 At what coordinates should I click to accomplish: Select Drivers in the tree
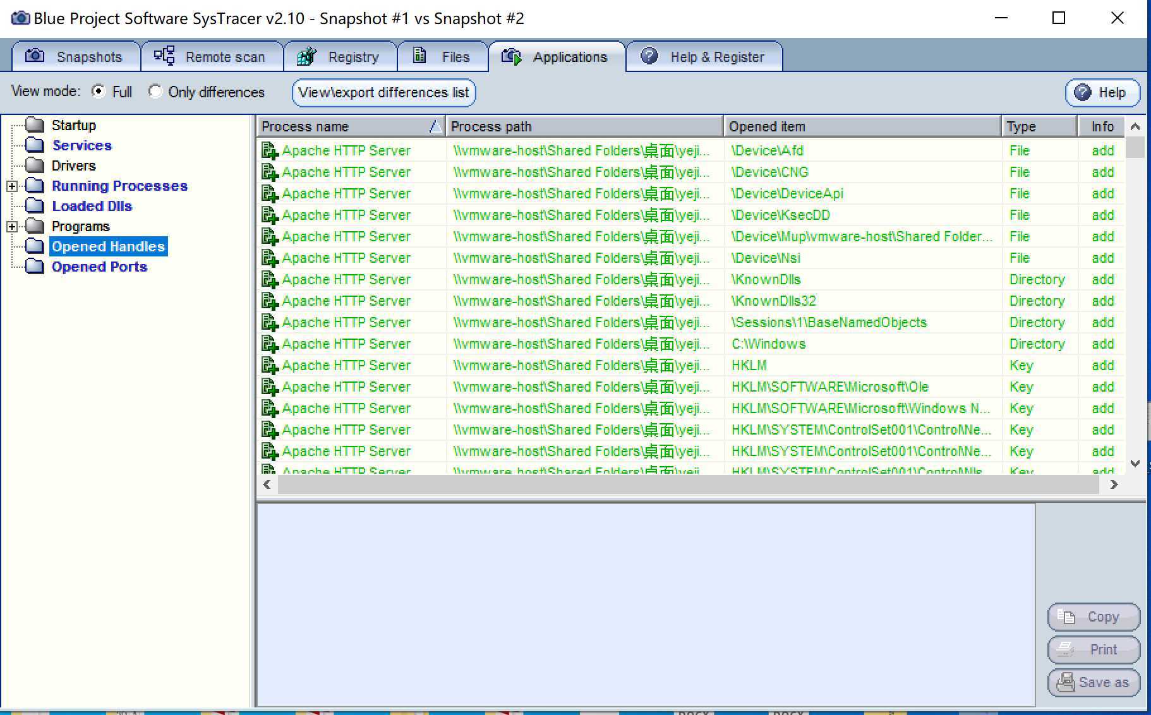(x=74, y=165)
